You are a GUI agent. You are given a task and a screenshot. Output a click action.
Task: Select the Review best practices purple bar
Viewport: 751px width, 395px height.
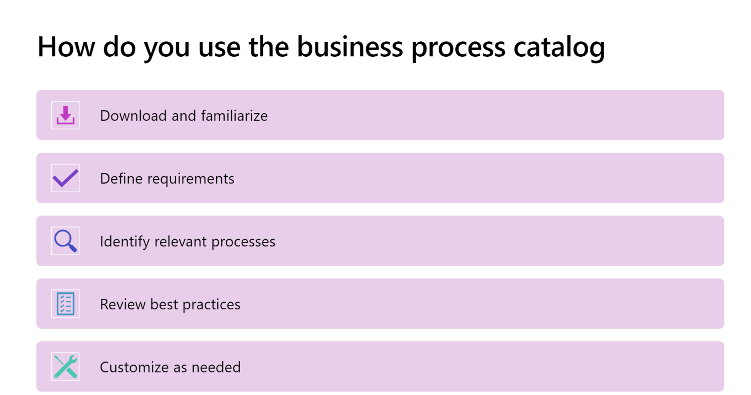tap(380, 303)
